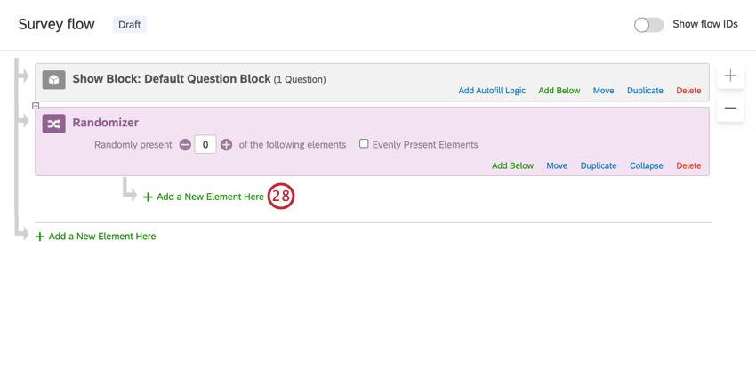Duplicate the Randomizer element
This screenshot has width=756, height=378.
tap(599, 165)
